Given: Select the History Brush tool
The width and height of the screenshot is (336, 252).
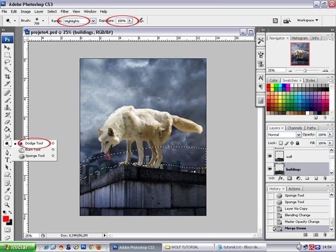Looking at the screenshot, I should click(x=7, y=115).
